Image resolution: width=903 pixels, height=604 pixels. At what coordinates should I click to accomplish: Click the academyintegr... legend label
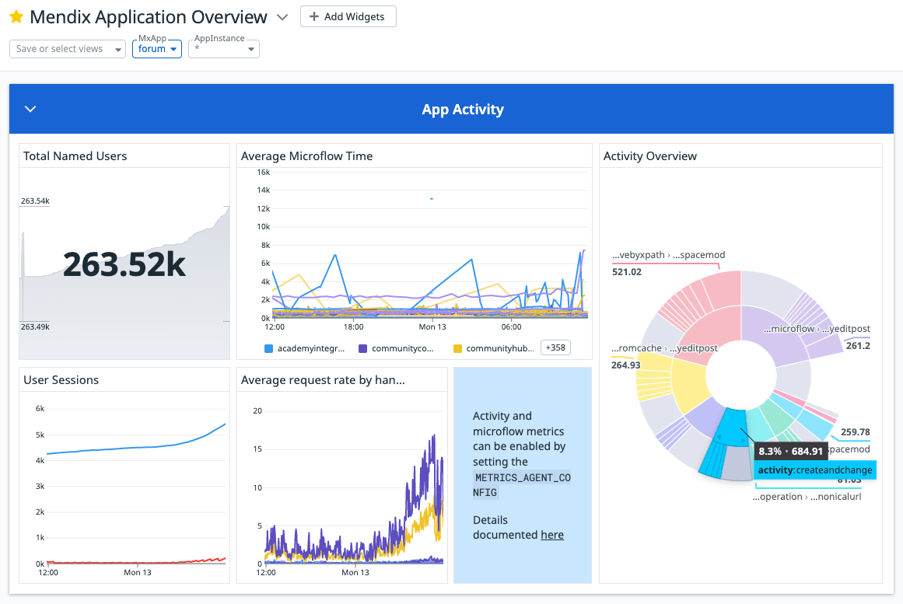click(x=311, y=348)
